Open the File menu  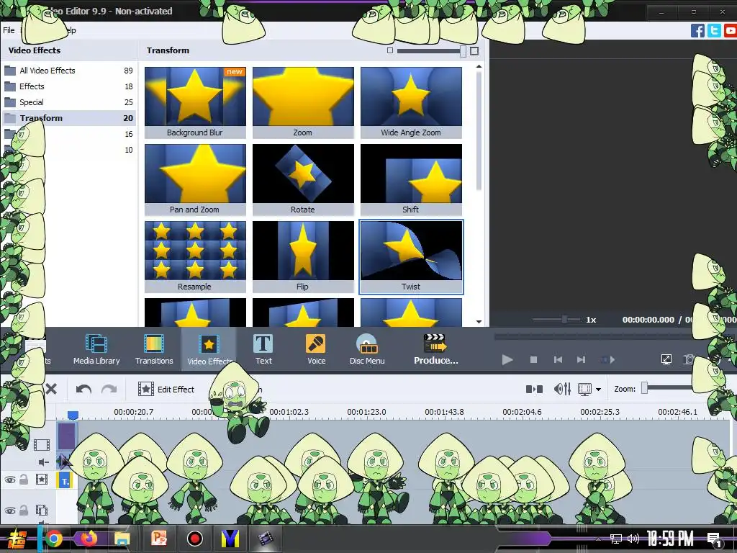coord(9,30)
